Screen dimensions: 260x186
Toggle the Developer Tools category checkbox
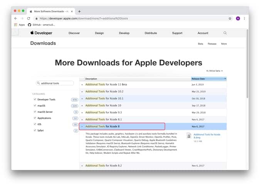(35, 99)
